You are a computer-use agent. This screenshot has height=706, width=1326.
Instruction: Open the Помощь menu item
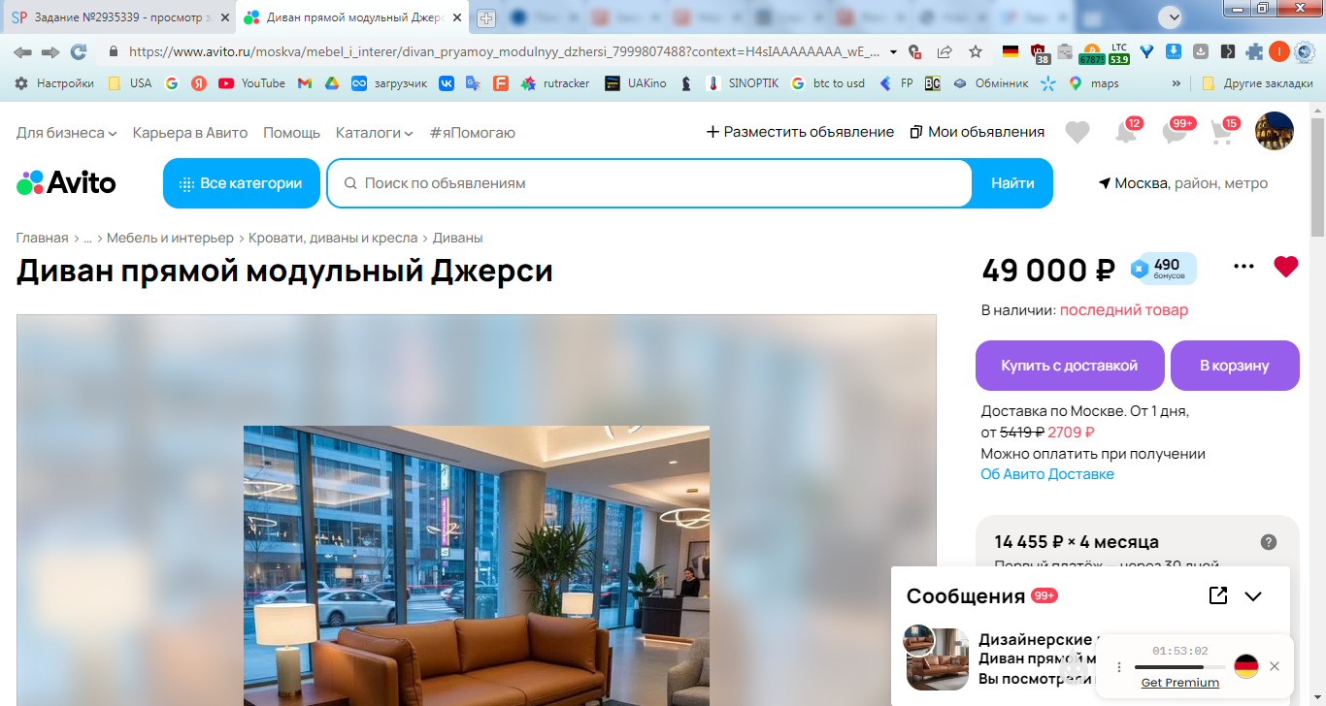coord(291,132)
